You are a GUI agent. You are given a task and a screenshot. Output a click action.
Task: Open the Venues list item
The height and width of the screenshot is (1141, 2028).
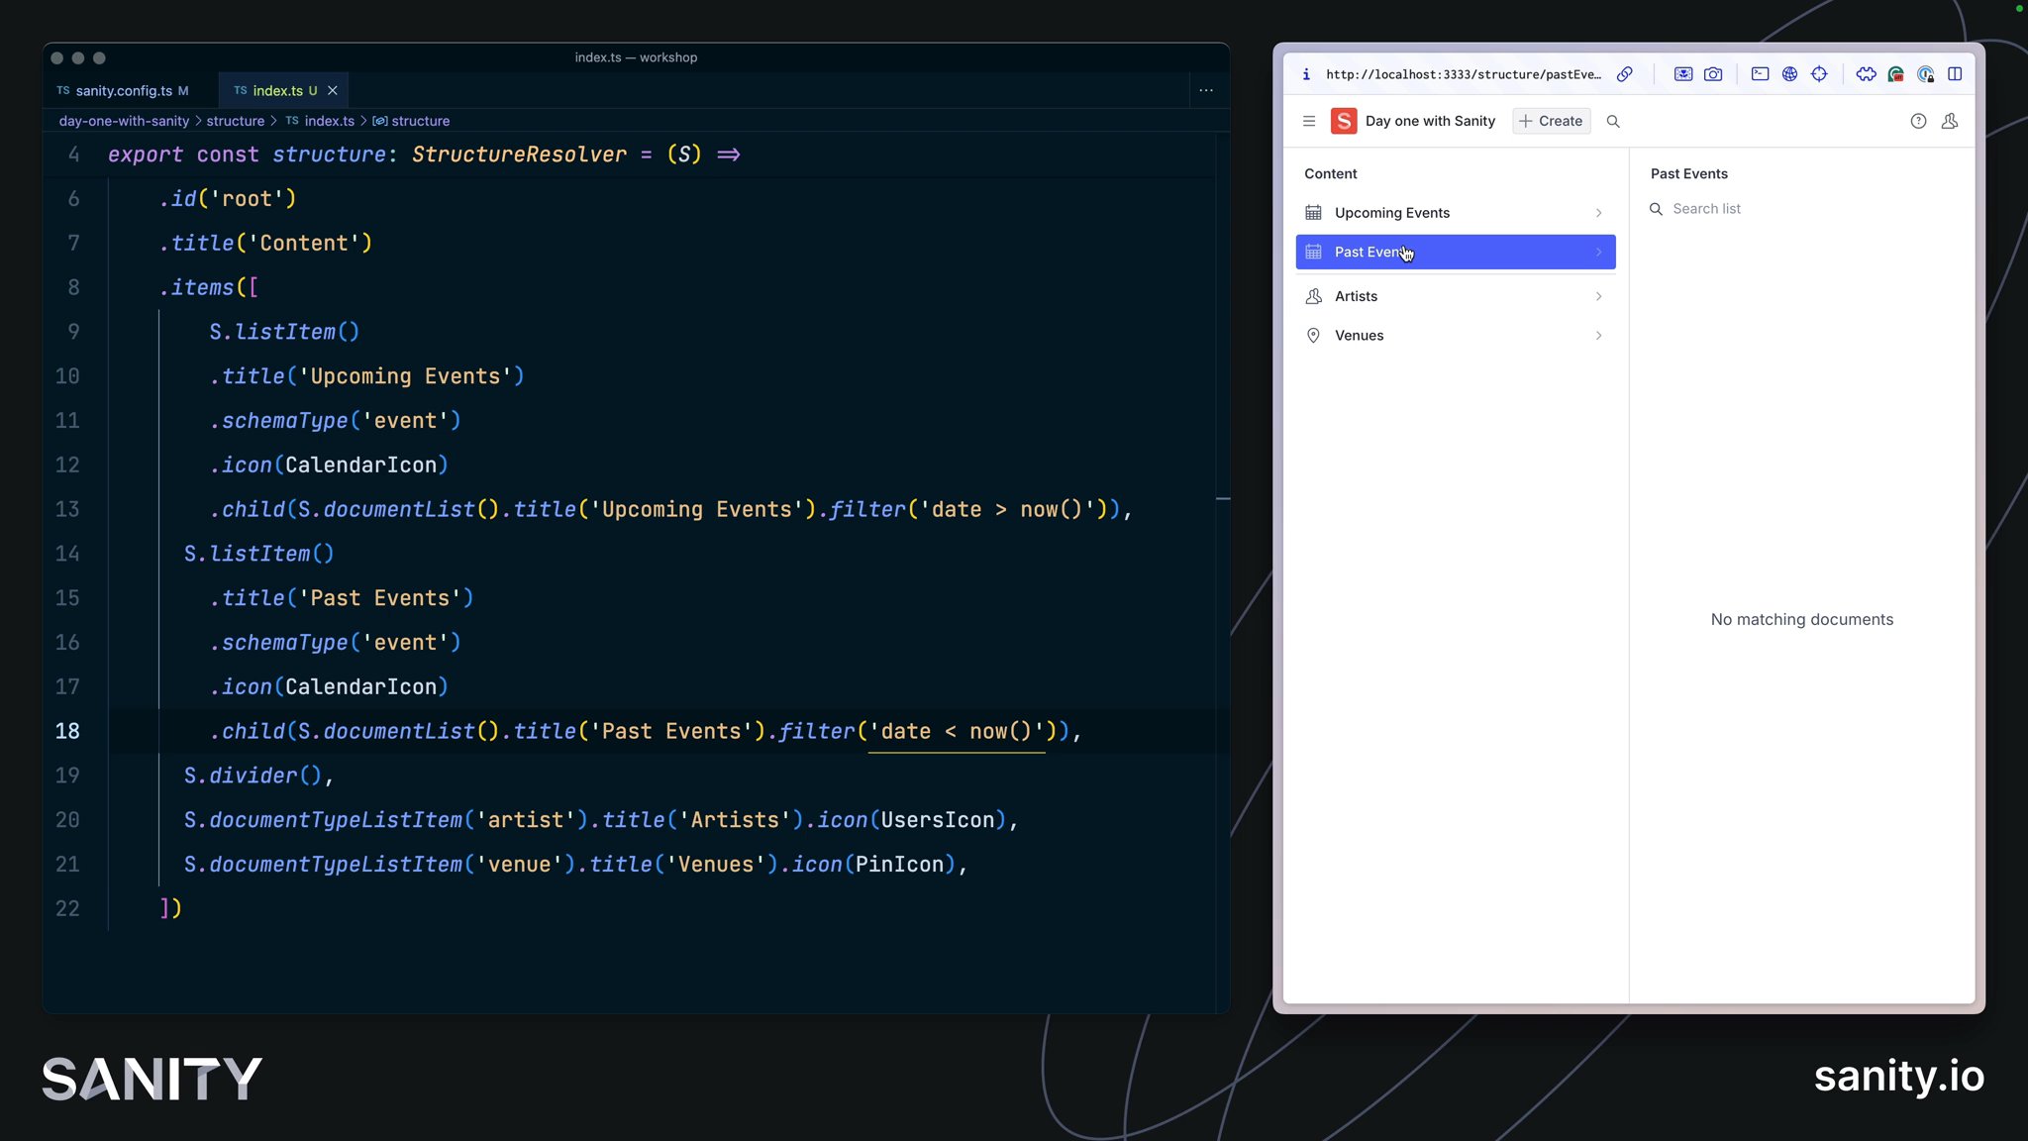[x=1455, y=336]
